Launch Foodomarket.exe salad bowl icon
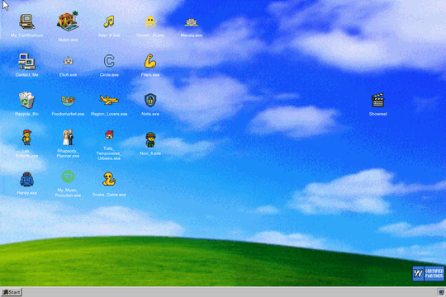Viewport: 446px width, 297px height. coord(69,101)
